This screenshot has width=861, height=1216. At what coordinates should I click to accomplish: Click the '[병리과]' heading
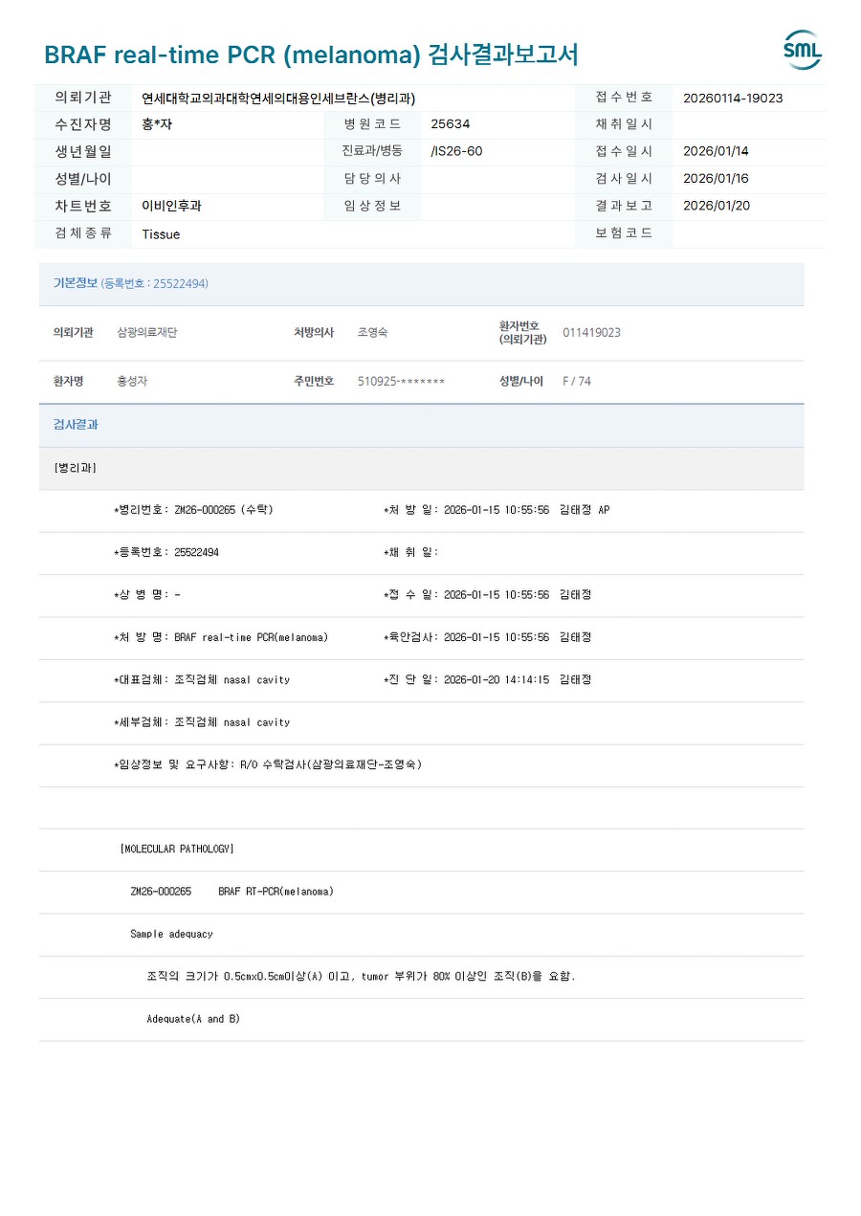coord(75,468)
